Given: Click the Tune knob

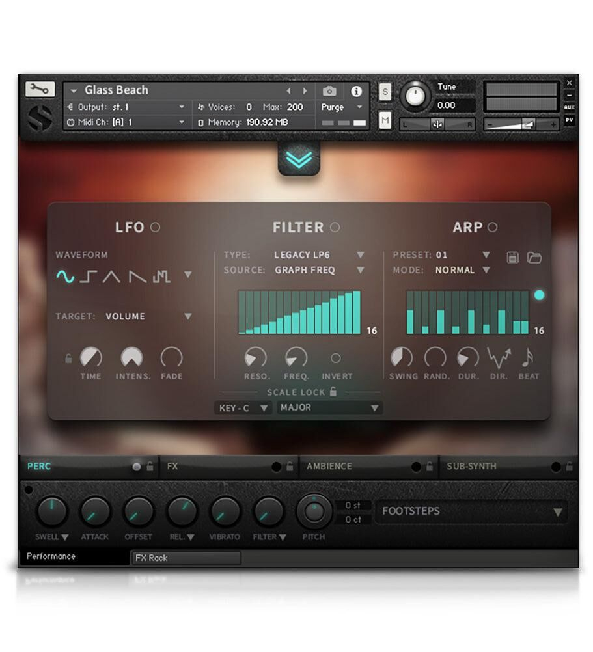Looking at the screenshot, I should pyautogui.click(x=415, y=96).
